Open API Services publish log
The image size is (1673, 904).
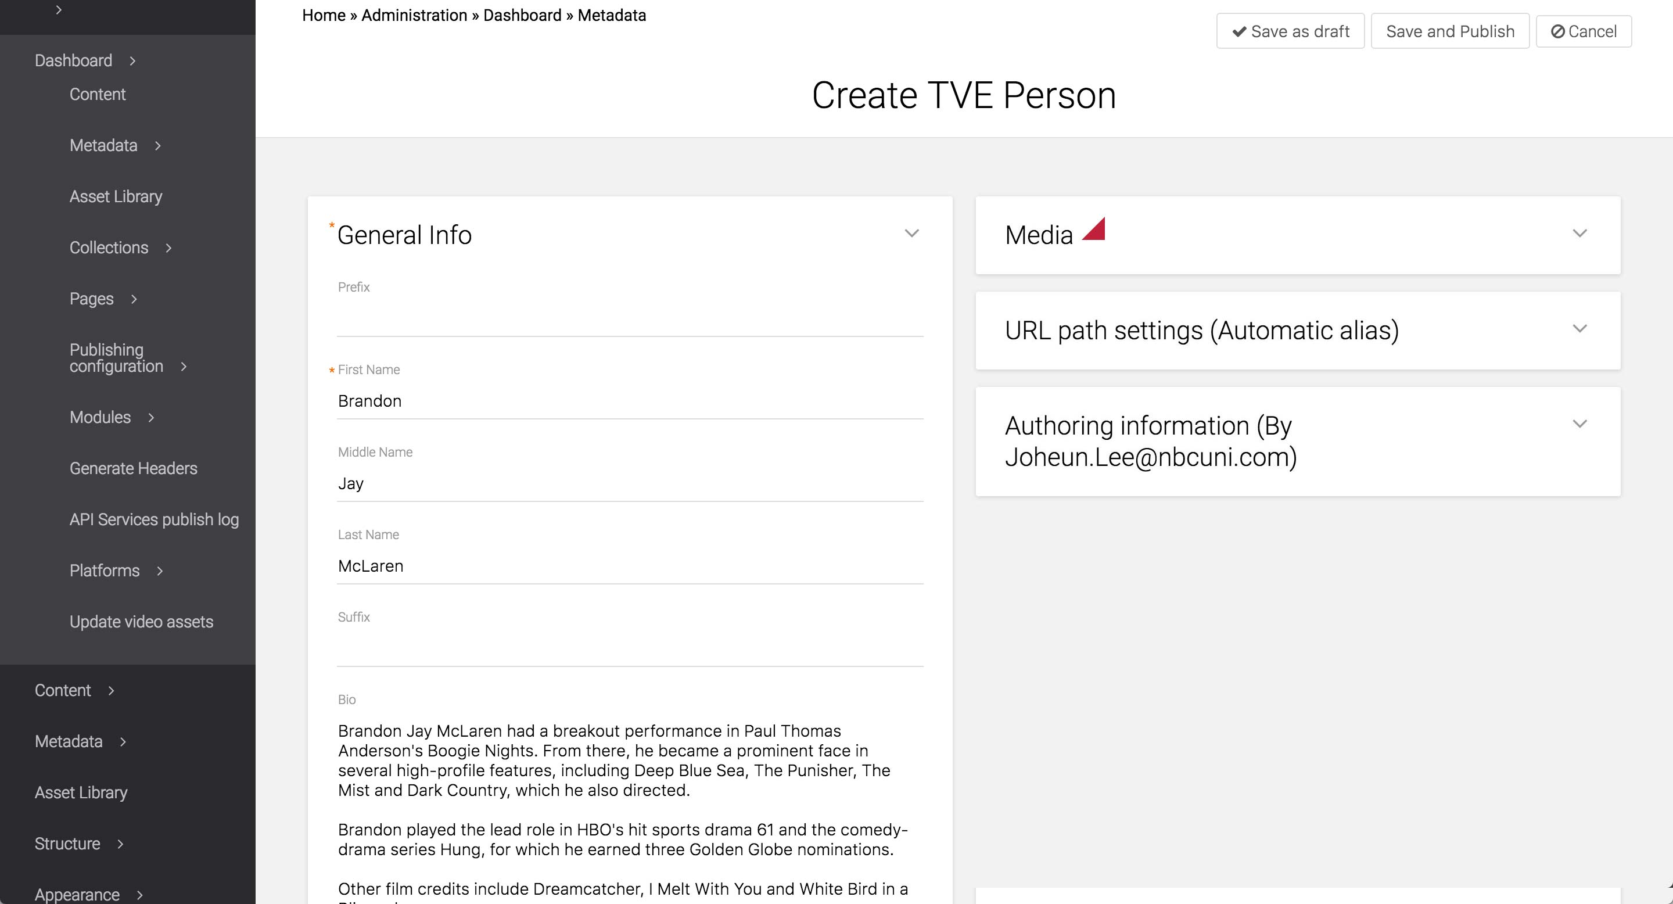coord(154,519)
